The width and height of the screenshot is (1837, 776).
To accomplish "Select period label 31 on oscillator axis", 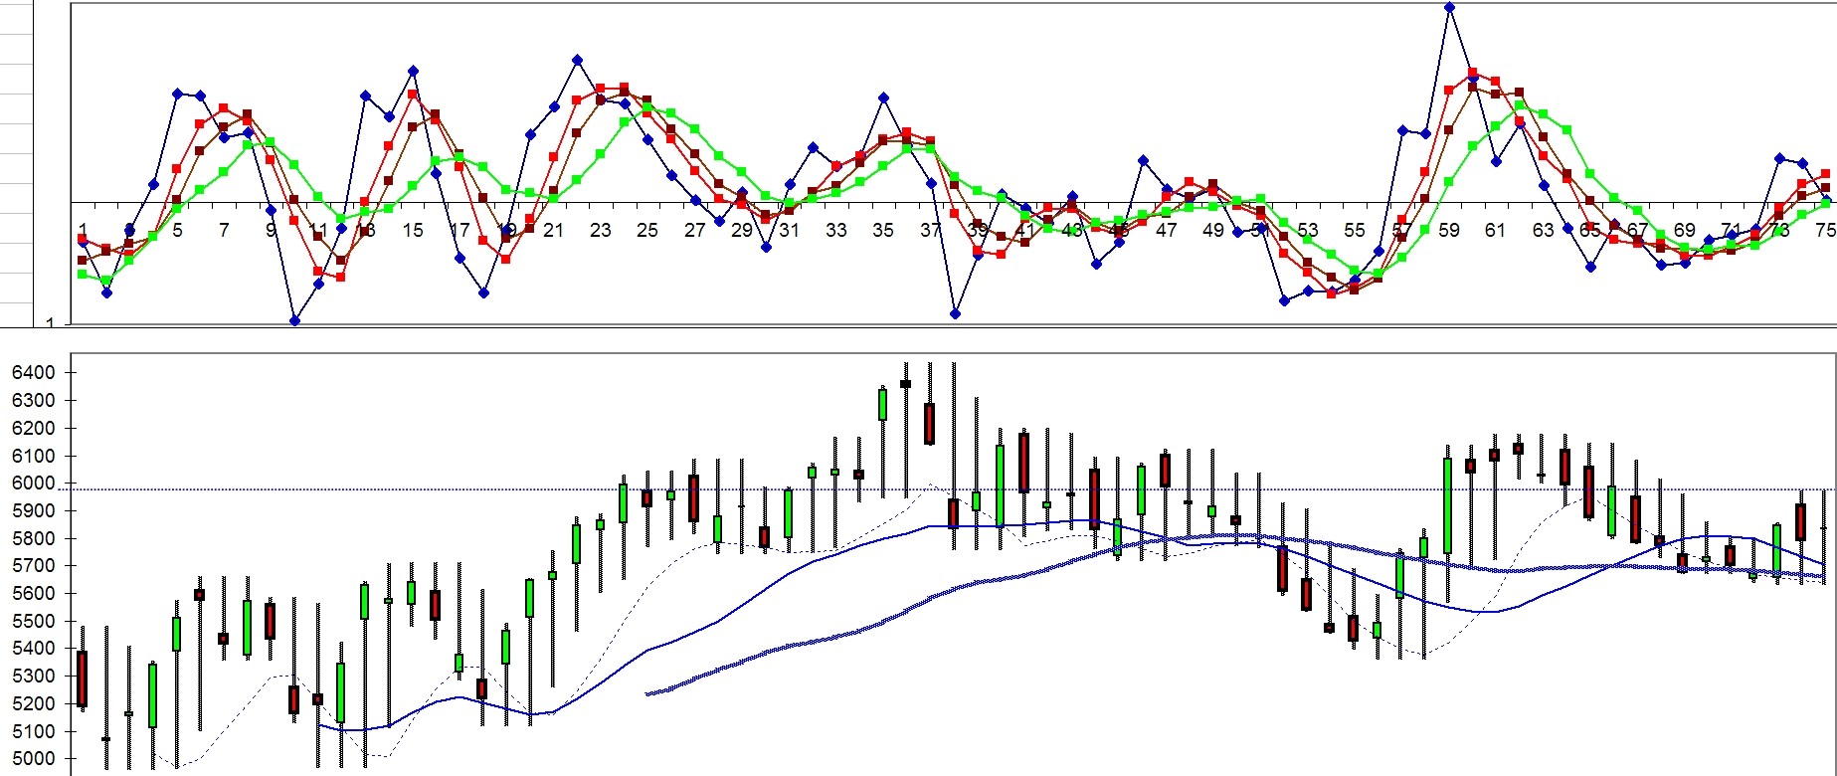I will pos(790,231).
